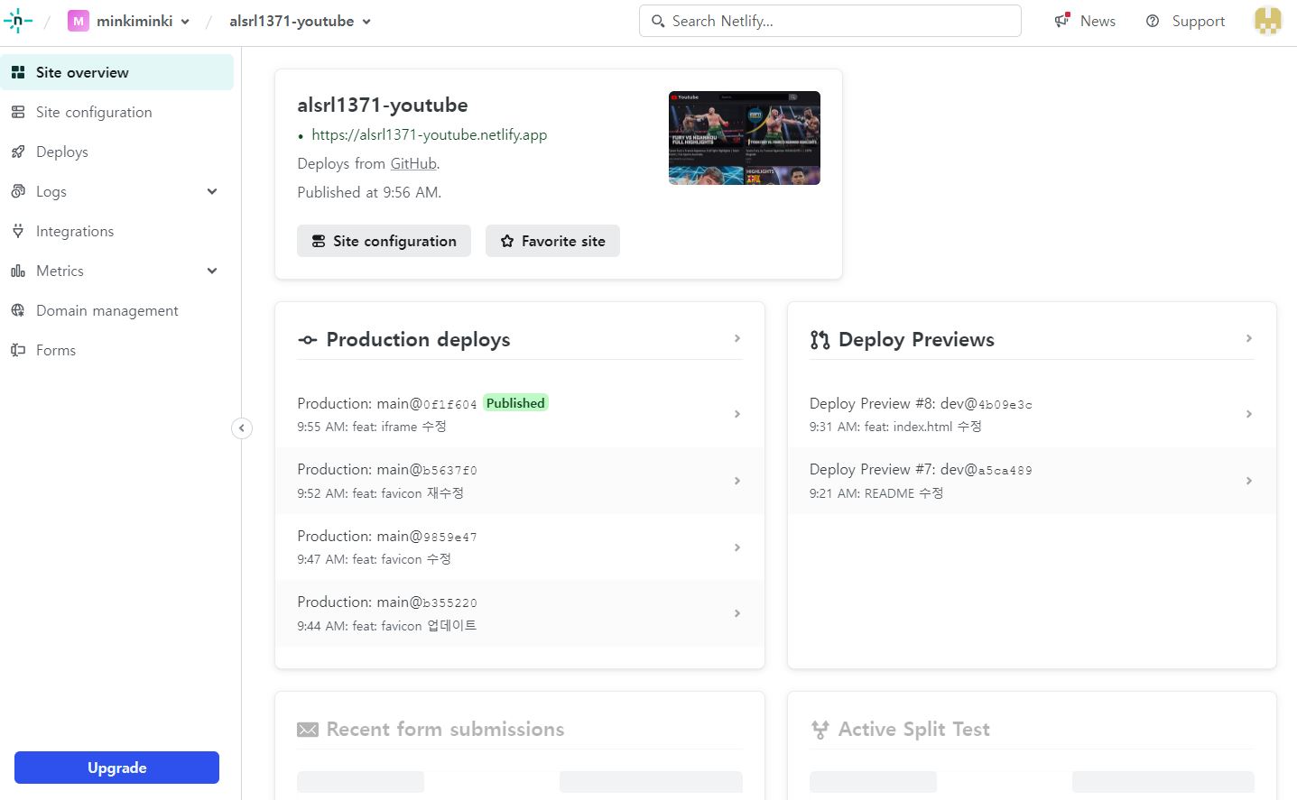Viewport: 1297px width, 800px height.
Task: Click the Active Split Test branch icon
Action: [x=820, y=730]
